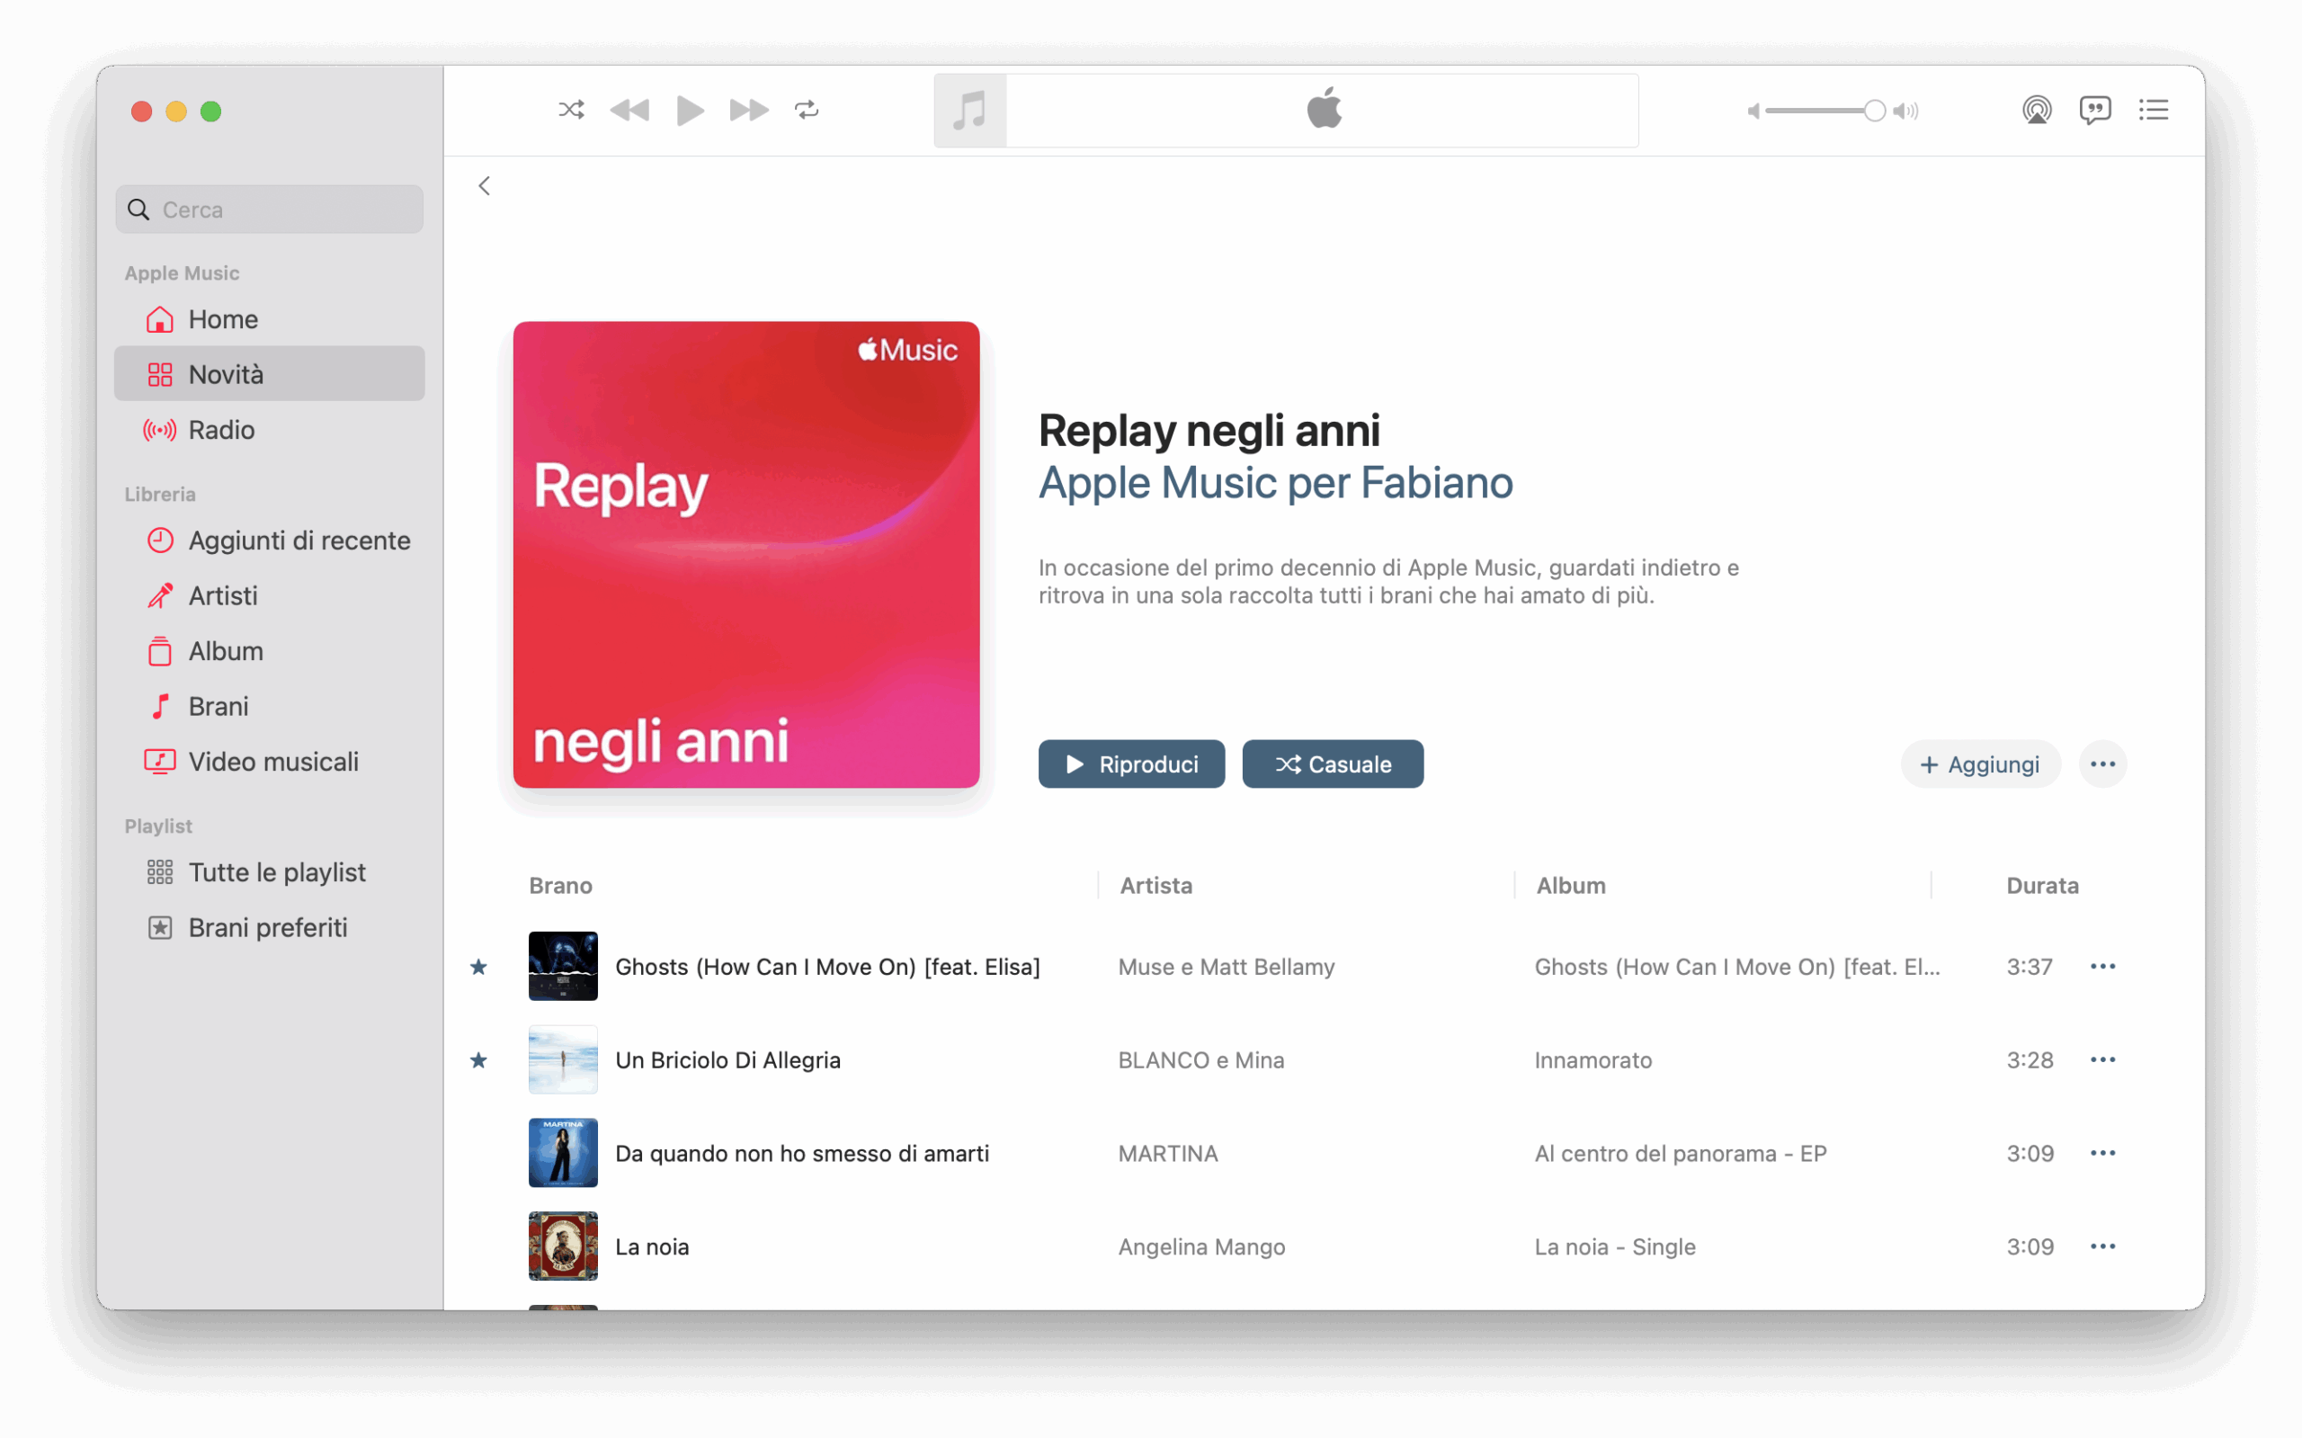Open the Innamorato album
Viewport: 2302px width, 1438px height.
pos(1593,1060)
